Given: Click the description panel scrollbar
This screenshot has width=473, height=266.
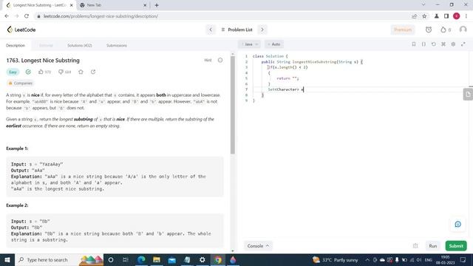Looking at the screenshot, I should (x=233, y=104).
